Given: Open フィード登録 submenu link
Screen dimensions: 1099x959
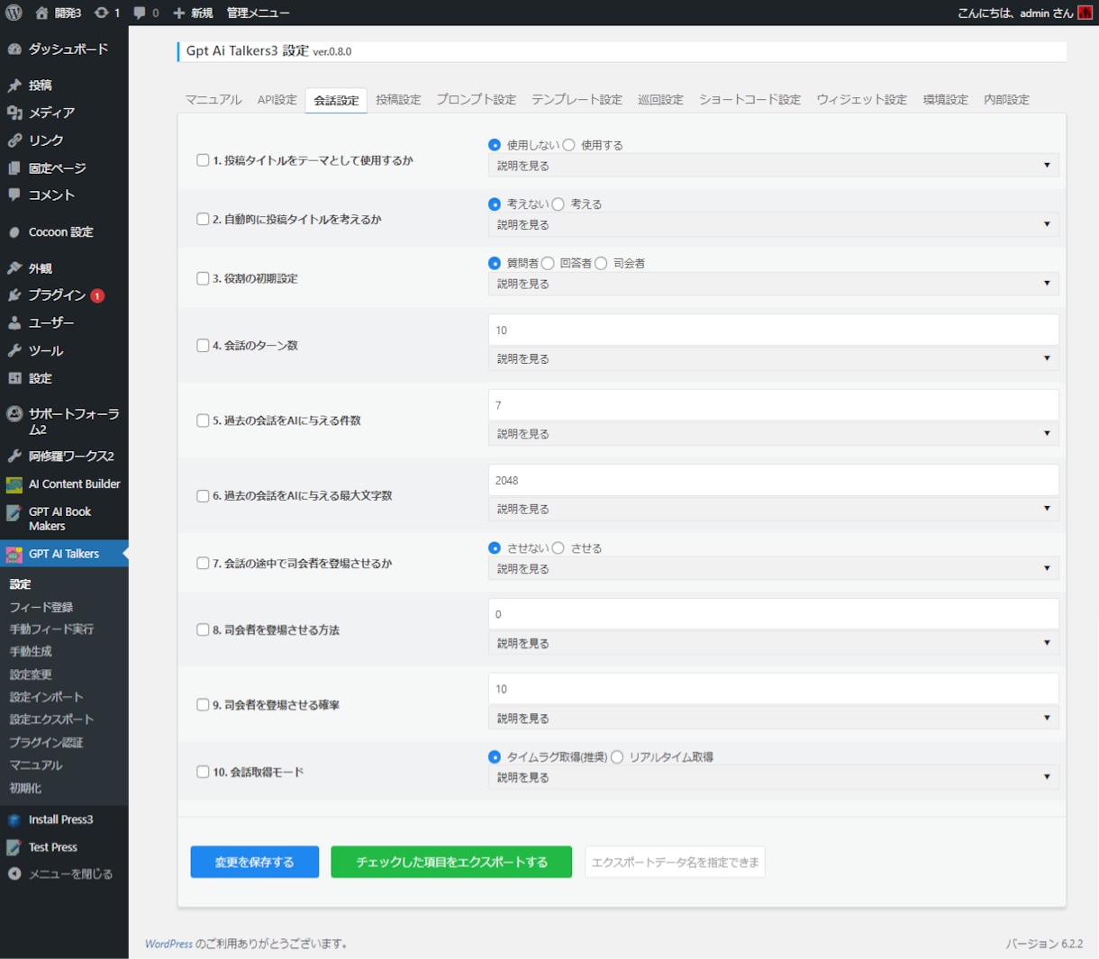Looking at the screenshot, I should 41,607.
